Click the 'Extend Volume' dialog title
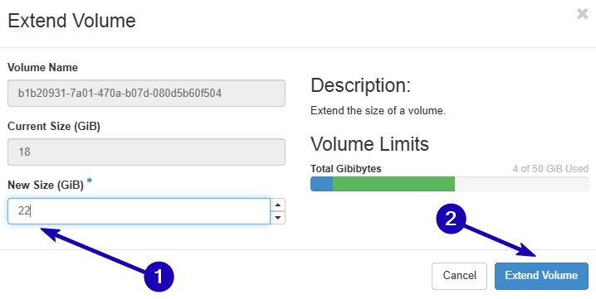The image size is (596, 299). point(71,21)
